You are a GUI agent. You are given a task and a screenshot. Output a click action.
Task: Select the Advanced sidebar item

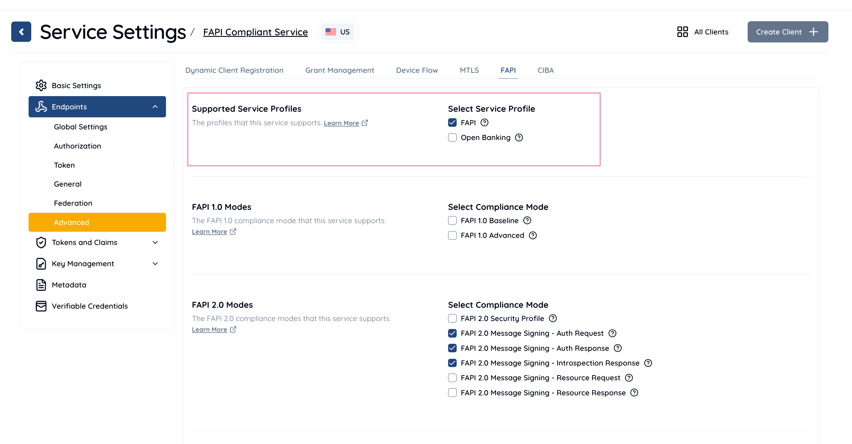pos(97,222)
